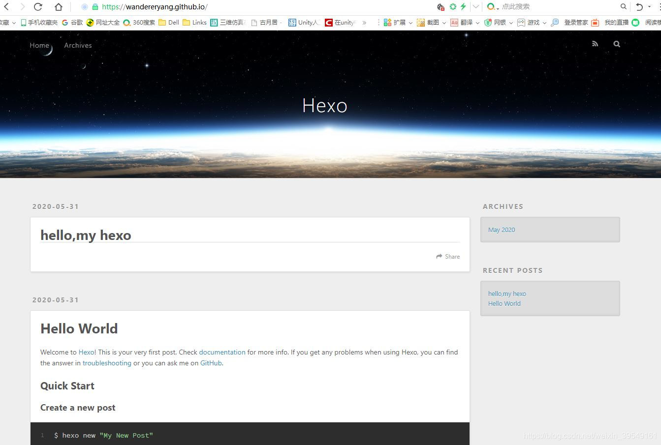The image size is (661, 445).
Task: Open the Links bookmarks folder
Action: [x=194, y=23]
